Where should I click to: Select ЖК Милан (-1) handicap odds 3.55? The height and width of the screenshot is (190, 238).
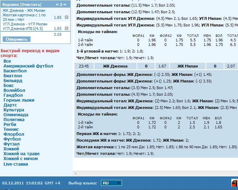tap(207, 81)
